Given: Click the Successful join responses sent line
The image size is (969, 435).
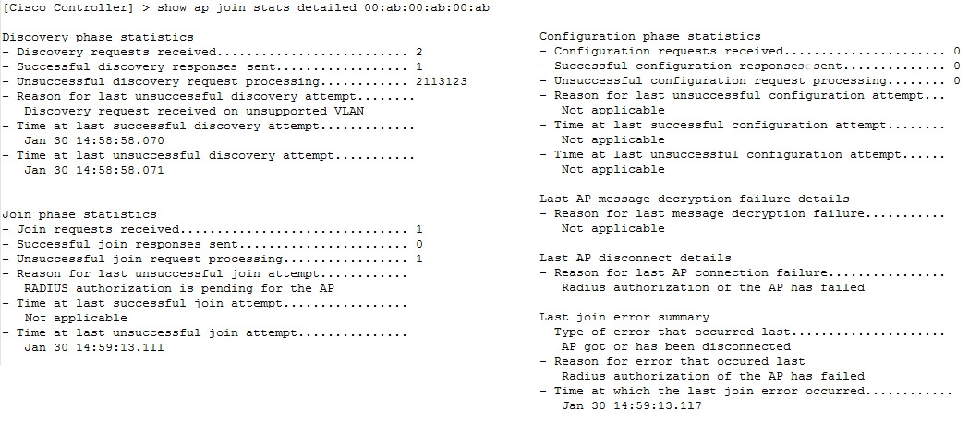Looking at the screenshot, I should pos(212,244).
